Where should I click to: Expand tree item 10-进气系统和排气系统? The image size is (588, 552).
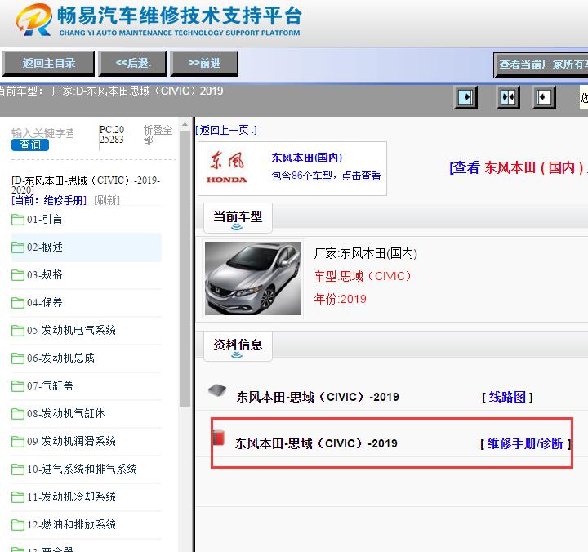coord(82,470)
